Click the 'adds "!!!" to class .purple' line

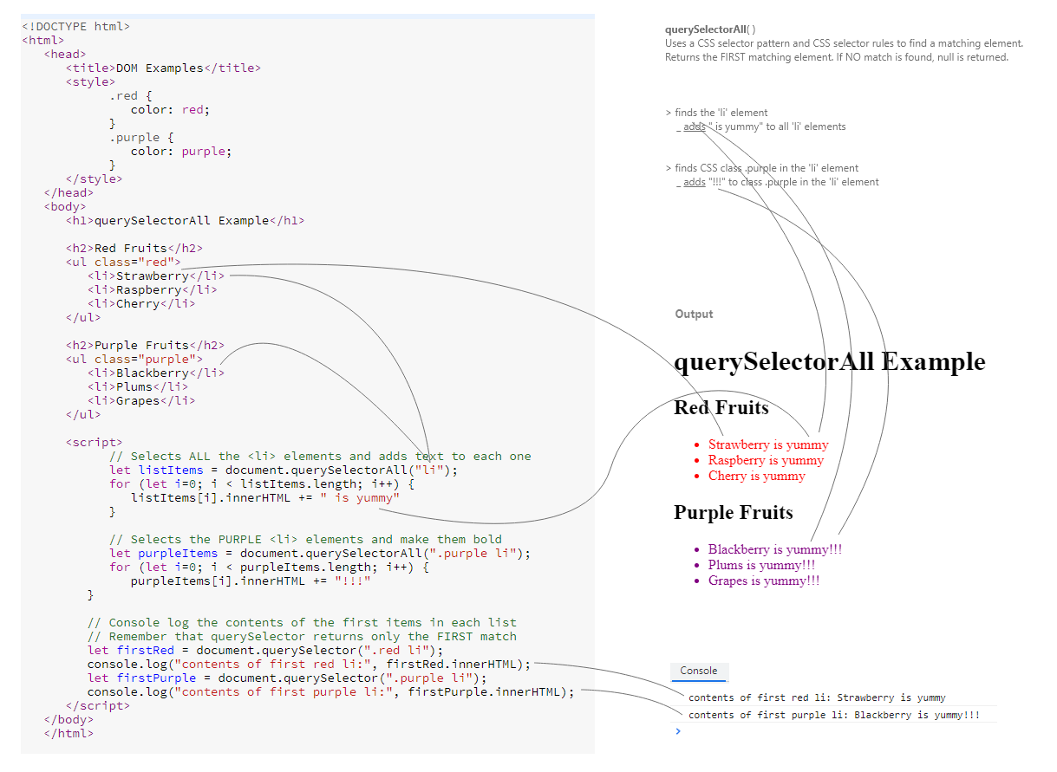[777, 182]
